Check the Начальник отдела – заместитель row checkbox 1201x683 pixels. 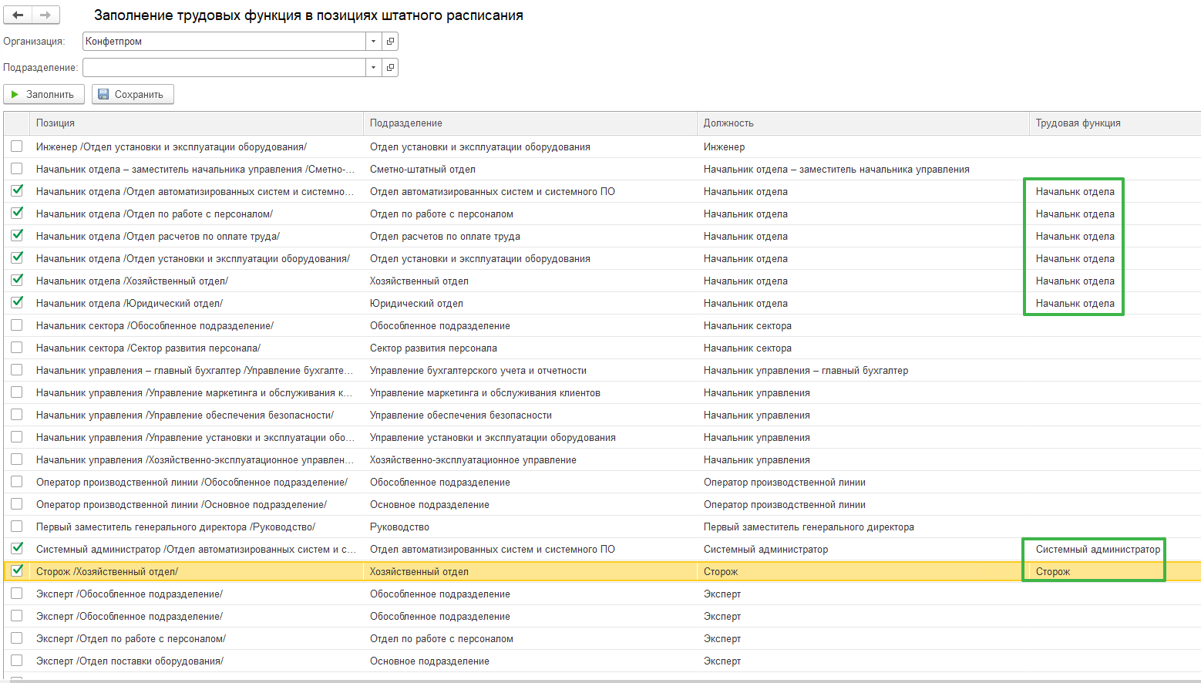pos(17,169)
